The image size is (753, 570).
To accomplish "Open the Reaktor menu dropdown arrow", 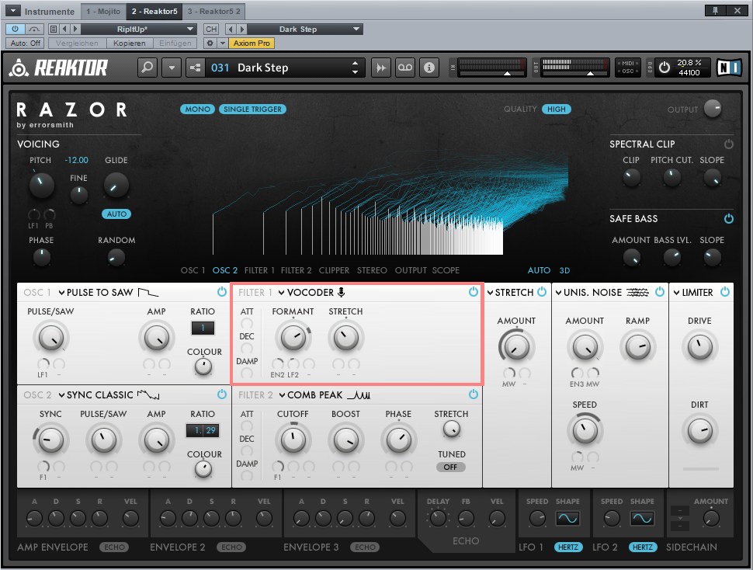I will pyautogui.click(x=172, y=68).
